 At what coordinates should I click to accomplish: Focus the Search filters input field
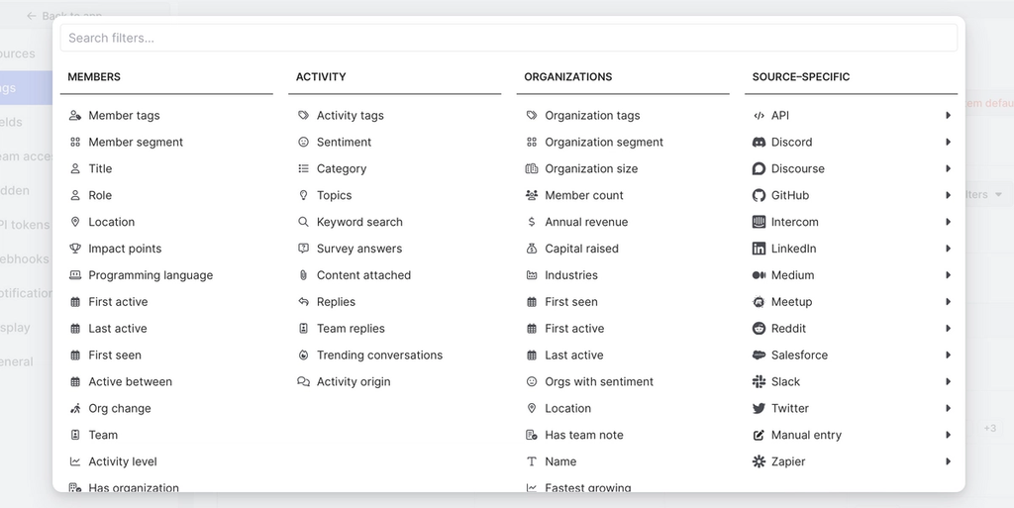[x=508, y=38]
